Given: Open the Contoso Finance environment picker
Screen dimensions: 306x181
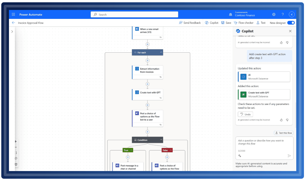Looking at the screenshot, I should pyautogui.click(x=242, y=14).
